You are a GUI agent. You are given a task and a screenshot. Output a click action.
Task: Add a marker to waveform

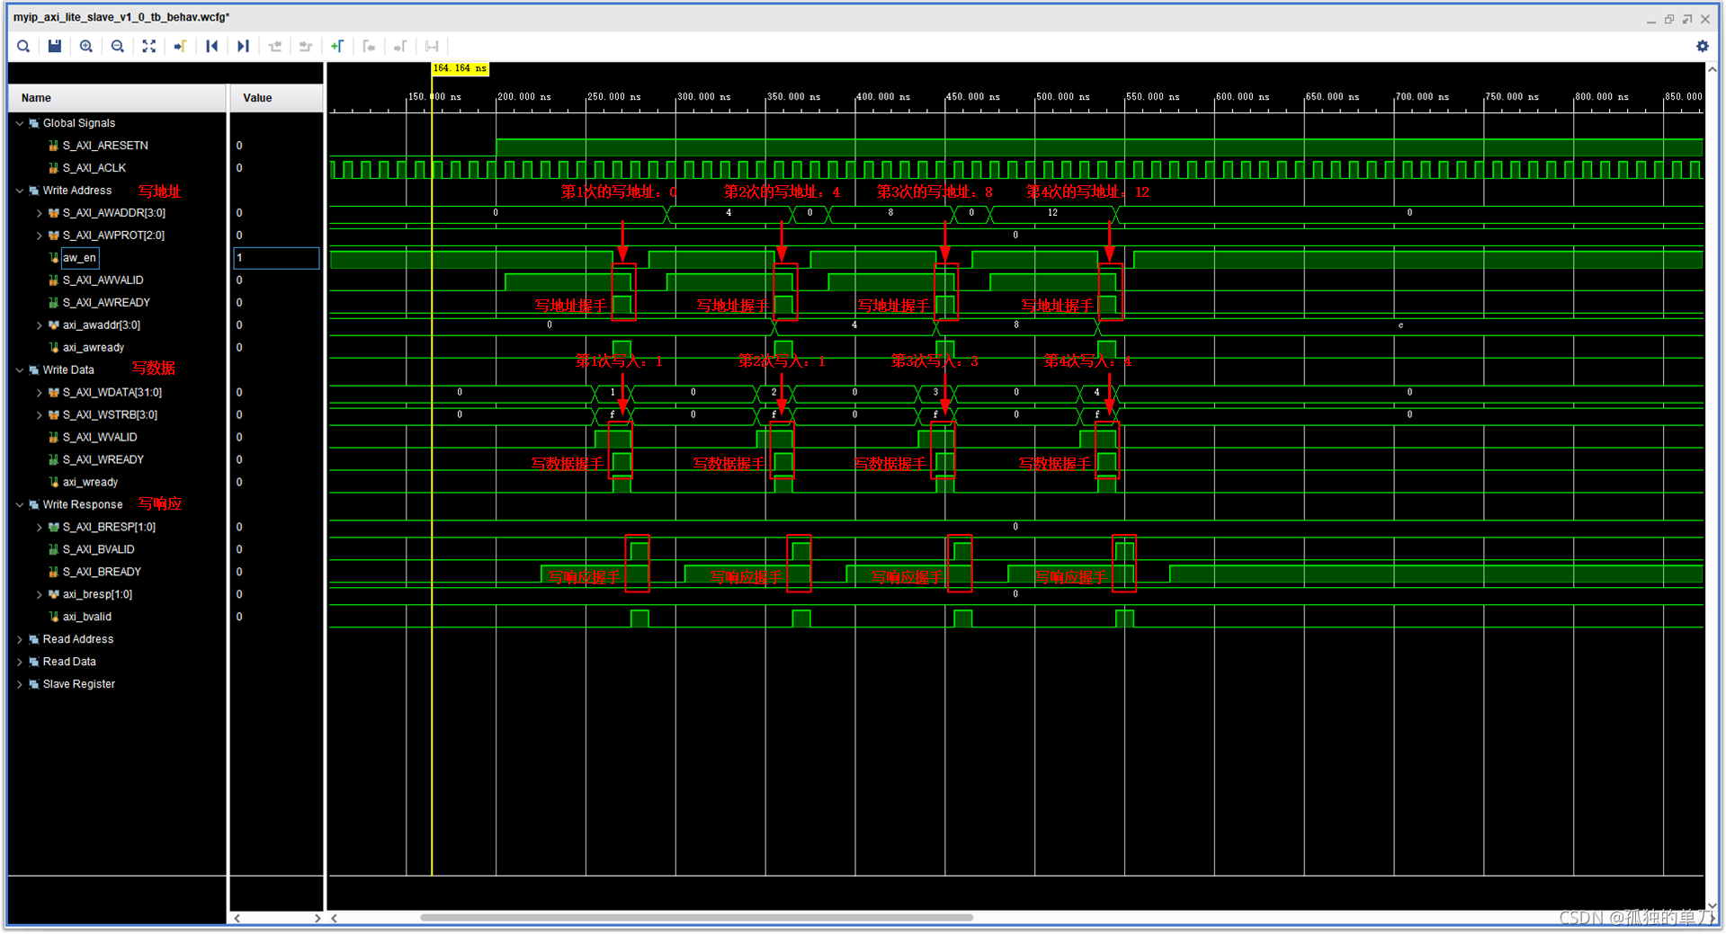[337, 46]
